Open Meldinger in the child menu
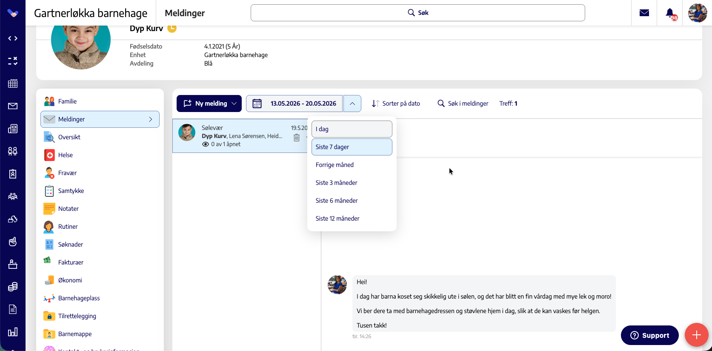This screenshot has height=351, width=712. pyautogui.click(x=100, y=119)
